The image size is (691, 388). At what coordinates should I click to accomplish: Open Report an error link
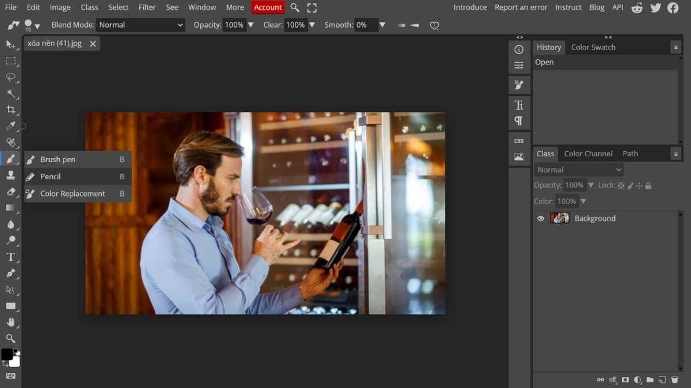click(521, 7)
